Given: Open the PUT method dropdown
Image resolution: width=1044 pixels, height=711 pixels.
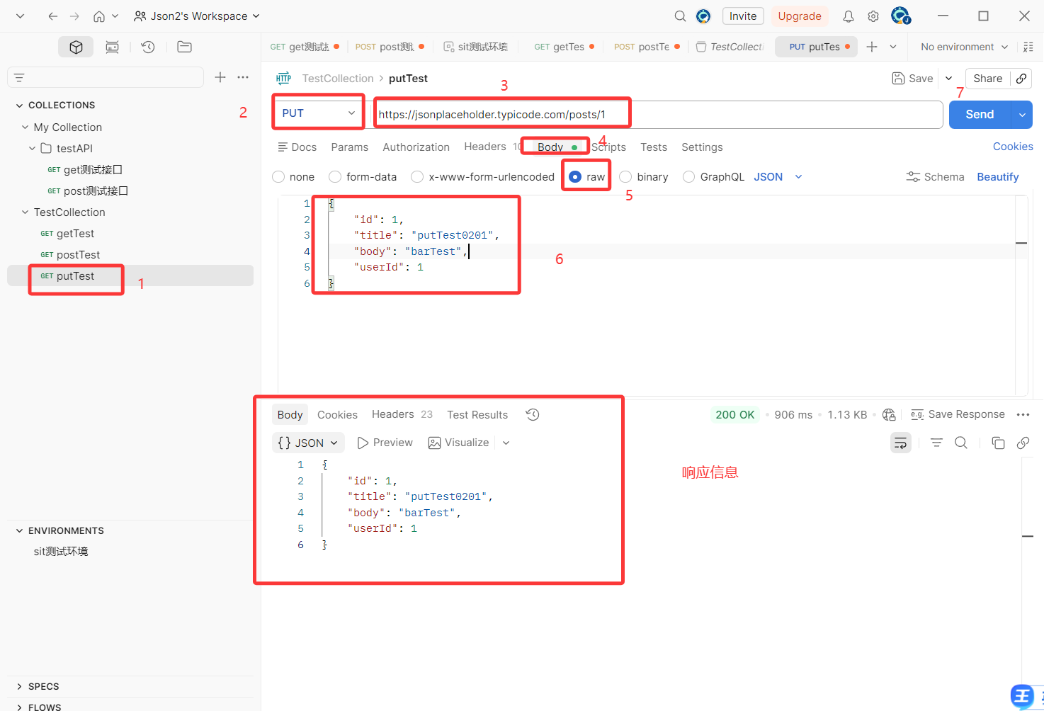Looking at the screenshot, I should tap(319, 113).
